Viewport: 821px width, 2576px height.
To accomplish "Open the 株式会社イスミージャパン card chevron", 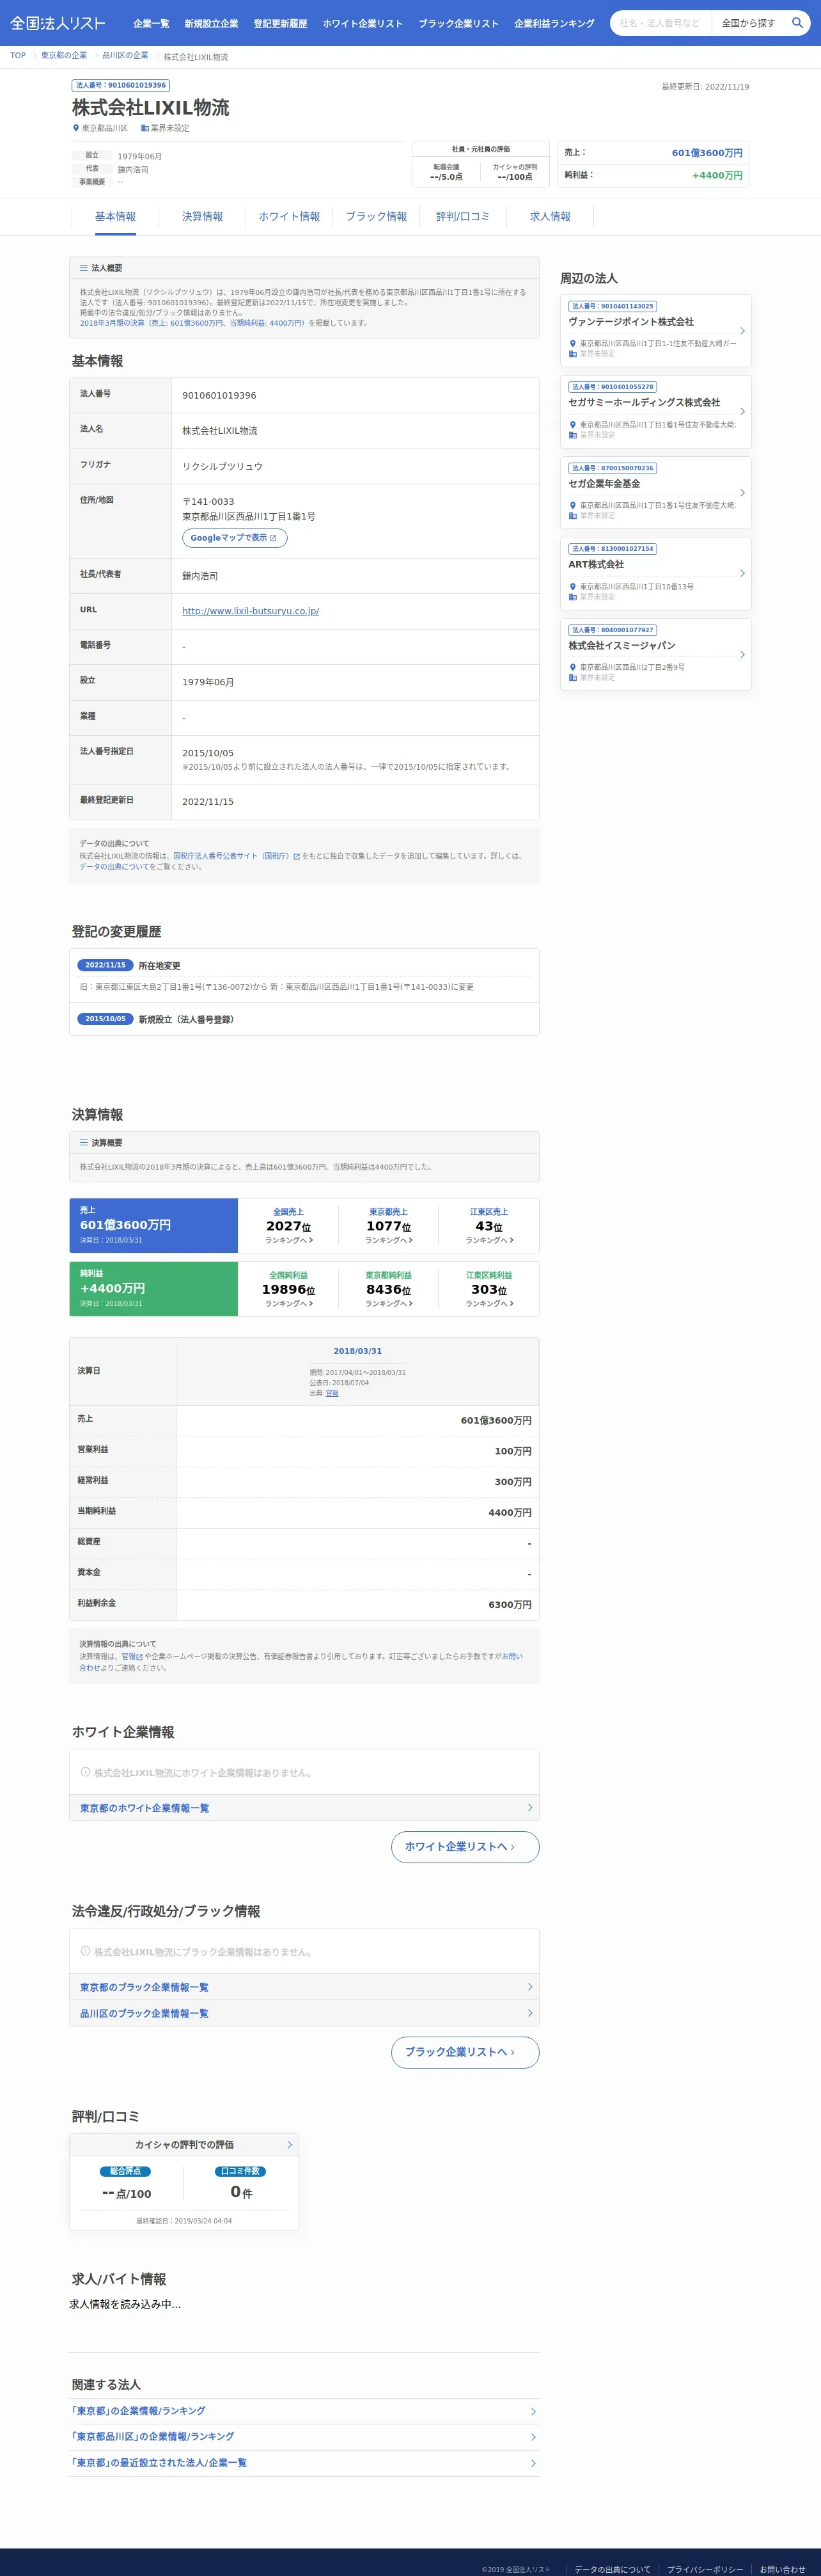I will pos(742,655).
